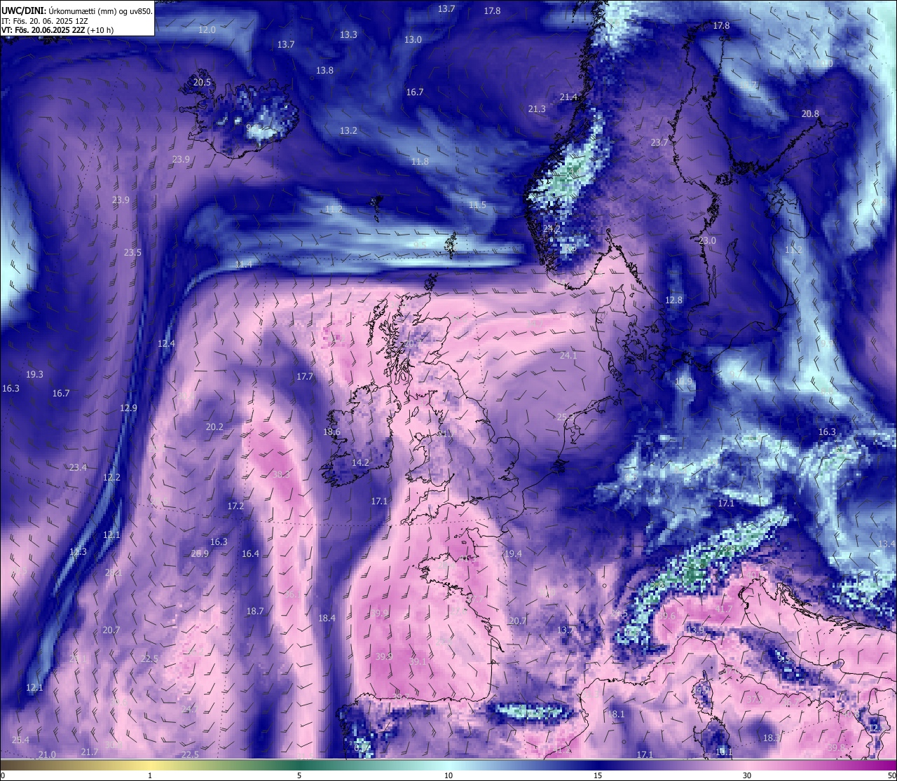Click the 'IT: Fös. 20. 06. 2025 12Z' line
This screenshot has height=781, width=897.
[x=45, y=21]
